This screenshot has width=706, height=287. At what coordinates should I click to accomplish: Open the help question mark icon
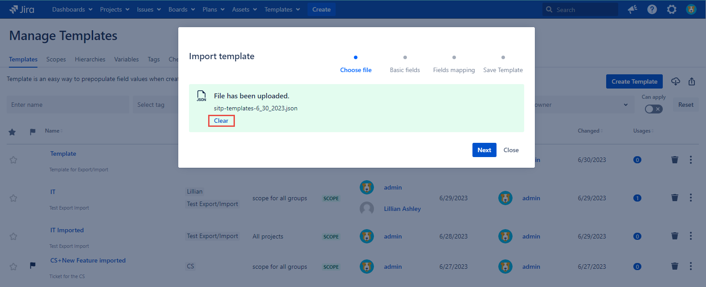[652, 9]
